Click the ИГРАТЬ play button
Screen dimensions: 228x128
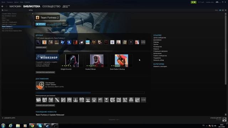pos(41,24)
